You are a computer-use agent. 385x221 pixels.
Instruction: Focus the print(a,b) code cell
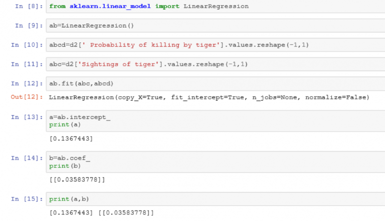[216, 199]
